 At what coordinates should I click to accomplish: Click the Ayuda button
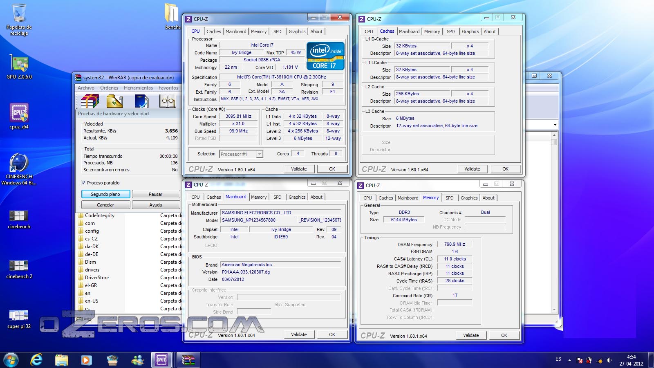[x=156, y=205]
